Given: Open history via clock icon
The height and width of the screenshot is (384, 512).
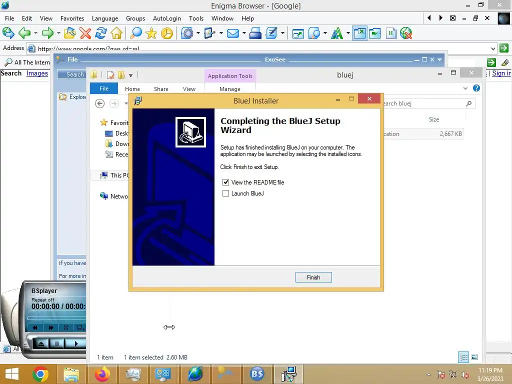Looking at the screenshot, I should (x=167, y=33).
